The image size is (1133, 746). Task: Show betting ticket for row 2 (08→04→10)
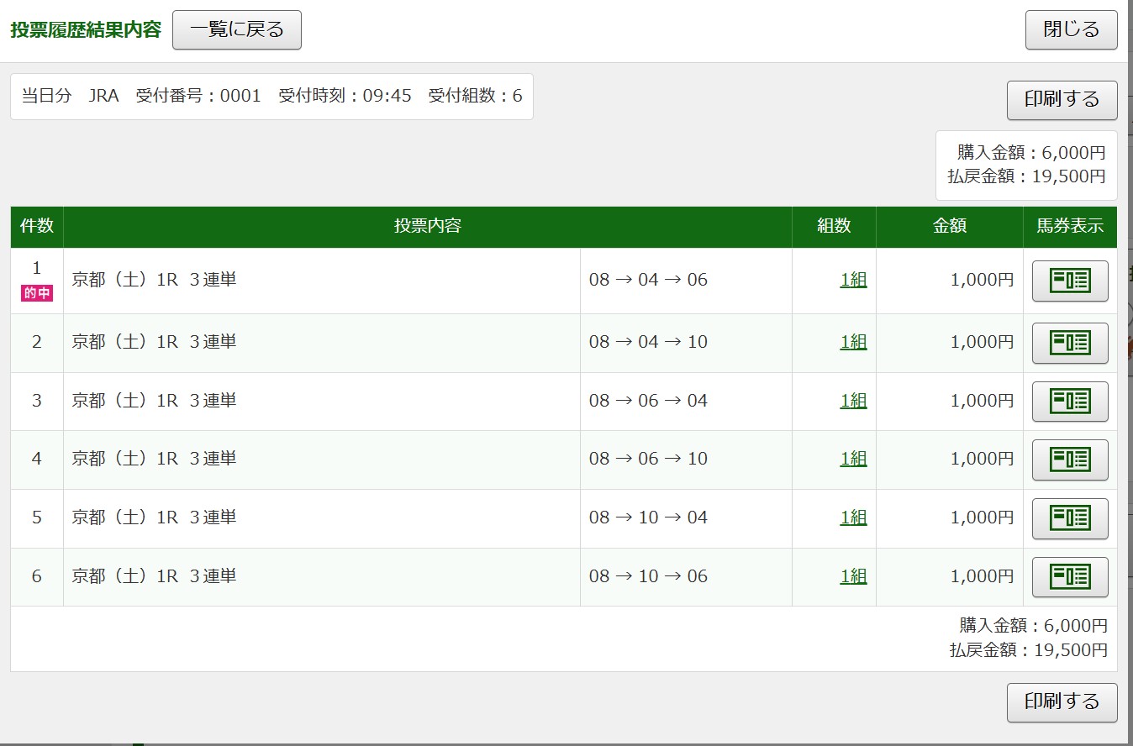click(1069, 343)
